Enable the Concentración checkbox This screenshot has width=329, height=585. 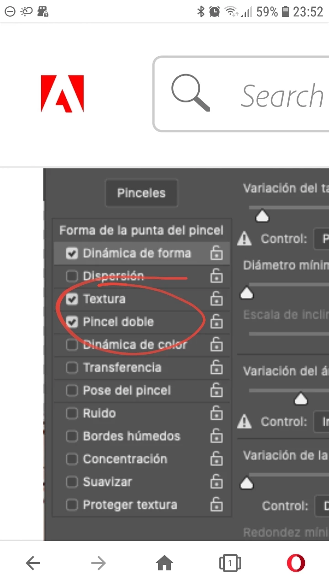pos(72,459)
